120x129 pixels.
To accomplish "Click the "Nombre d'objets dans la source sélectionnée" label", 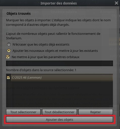I will (40, 70).
